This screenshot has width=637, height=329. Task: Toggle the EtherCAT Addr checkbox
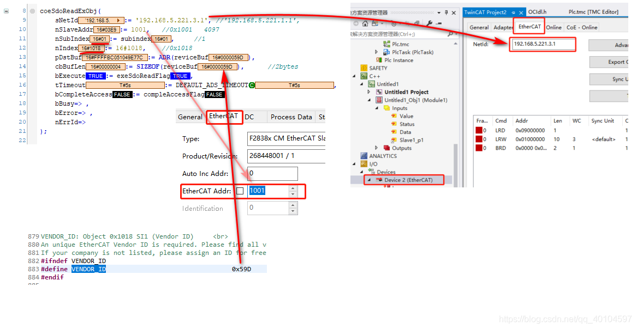click(240, 191)
